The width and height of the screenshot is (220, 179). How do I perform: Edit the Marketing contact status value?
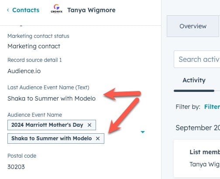(34, 46)
